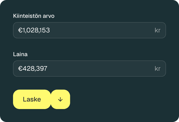Click digits 153 in property value

(x=44, y=30)
